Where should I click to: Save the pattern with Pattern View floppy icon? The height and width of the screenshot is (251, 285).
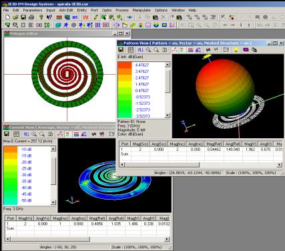121,49
